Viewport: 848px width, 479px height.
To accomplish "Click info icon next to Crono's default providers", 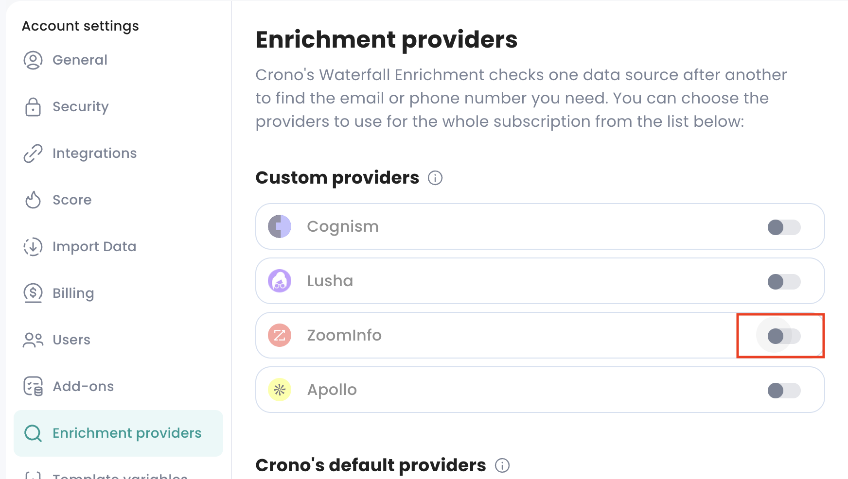I will (x=502, y=465).
